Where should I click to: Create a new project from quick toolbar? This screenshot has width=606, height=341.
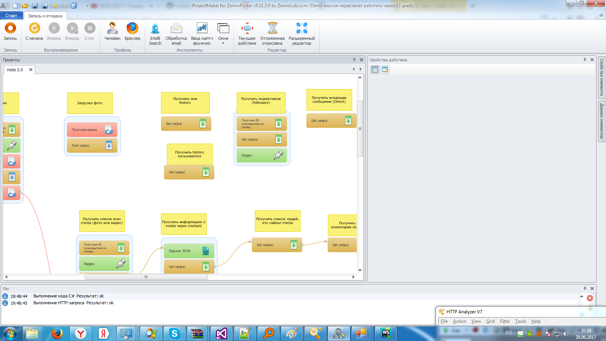(x=15, y=6)
